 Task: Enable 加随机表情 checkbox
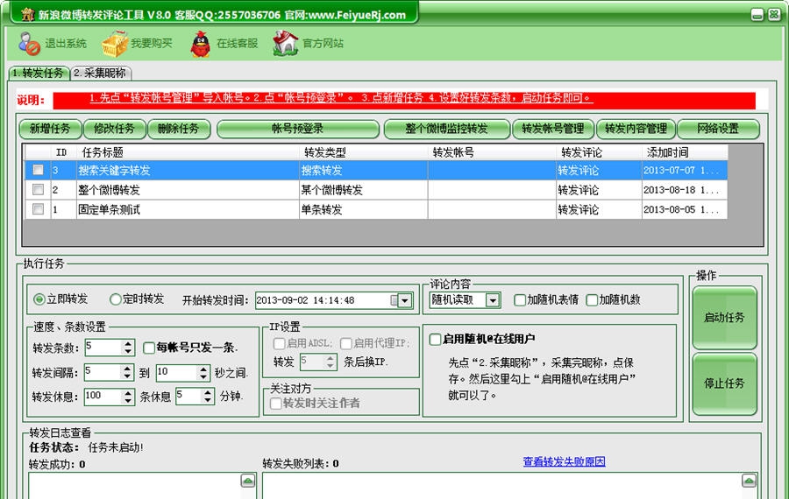(520, 300)
